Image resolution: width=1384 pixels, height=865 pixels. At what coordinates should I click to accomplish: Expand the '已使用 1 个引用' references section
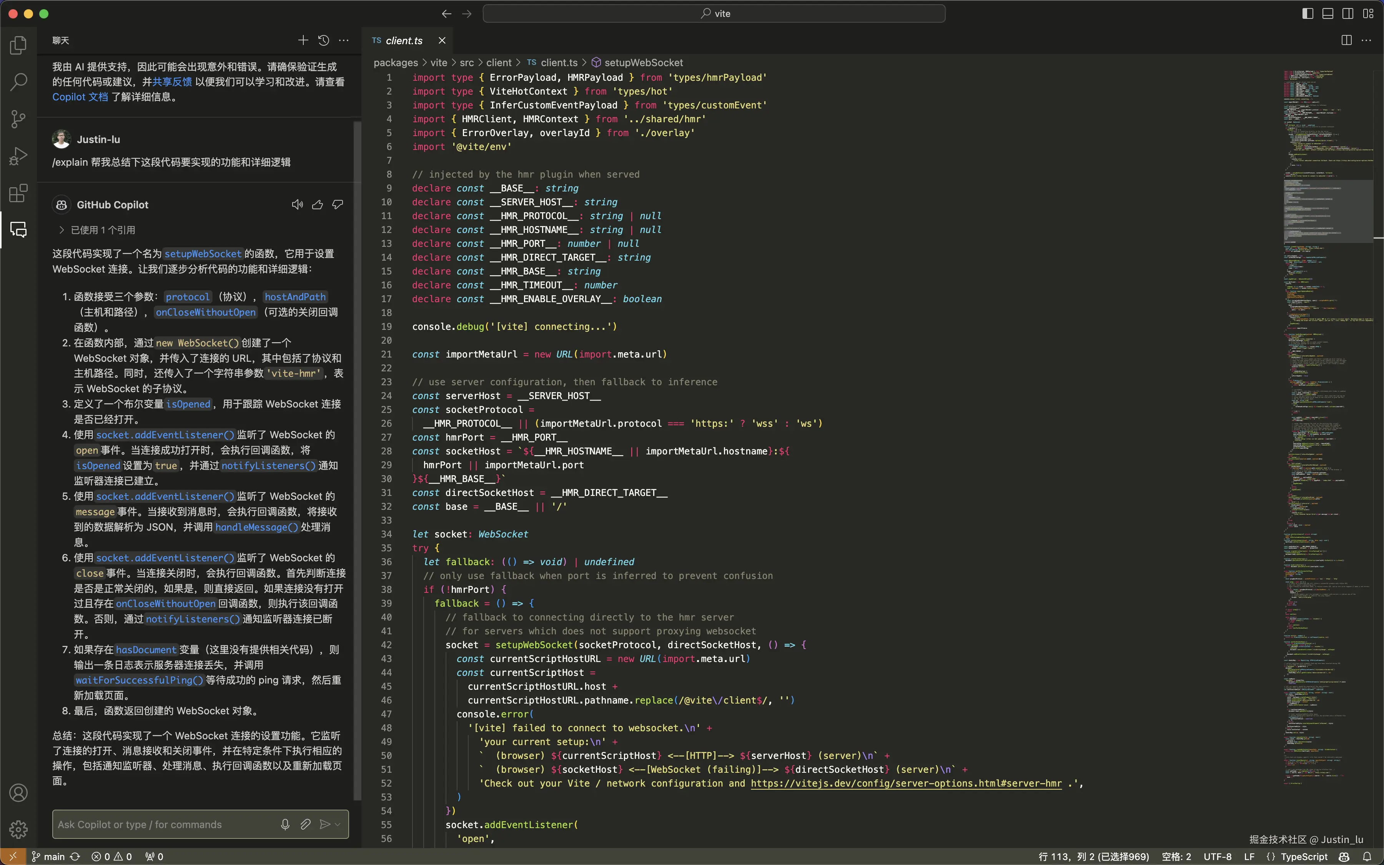(97, 230)
